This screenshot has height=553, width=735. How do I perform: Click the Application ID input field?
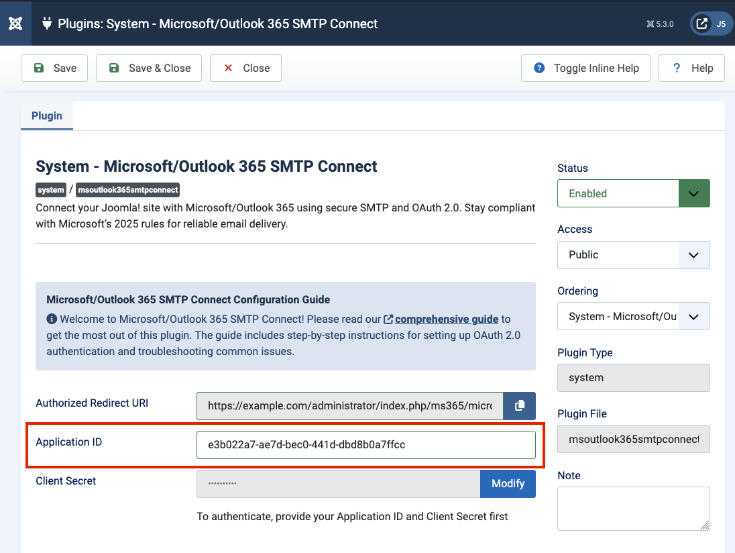tap(366, 445)
